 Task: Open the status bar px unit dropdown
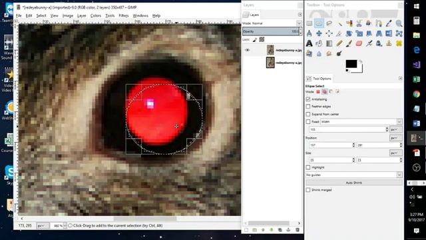pyautogui.click(x=43, y=225)
